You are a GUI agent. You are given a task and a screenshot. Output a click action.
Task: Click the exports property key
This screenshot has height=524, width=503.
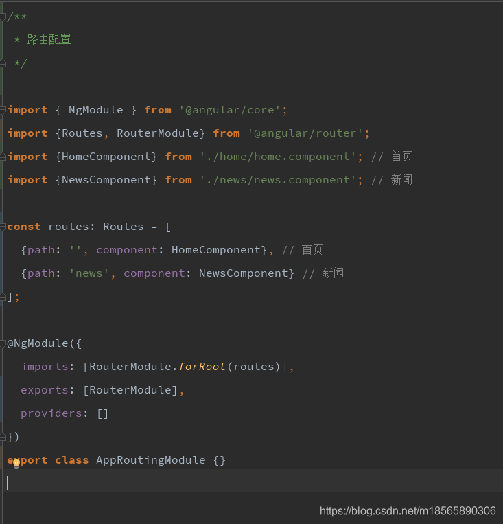click(45, 390)
